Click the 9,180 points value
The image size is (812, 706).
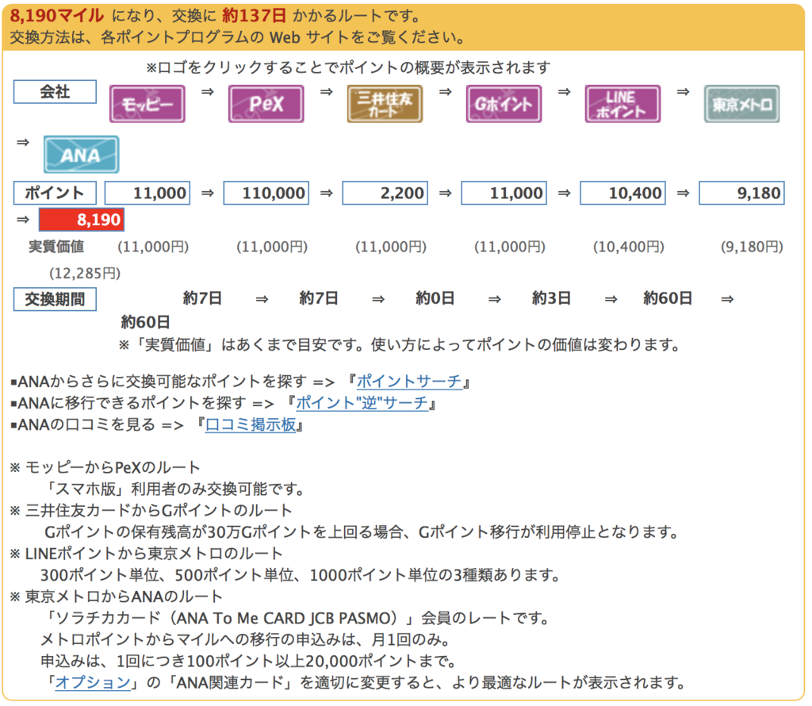click(x=741, y=193)
